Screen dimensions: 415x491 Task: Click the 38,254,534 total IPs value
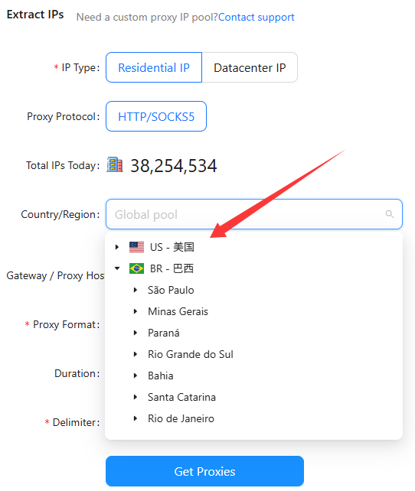click(173, 166)
